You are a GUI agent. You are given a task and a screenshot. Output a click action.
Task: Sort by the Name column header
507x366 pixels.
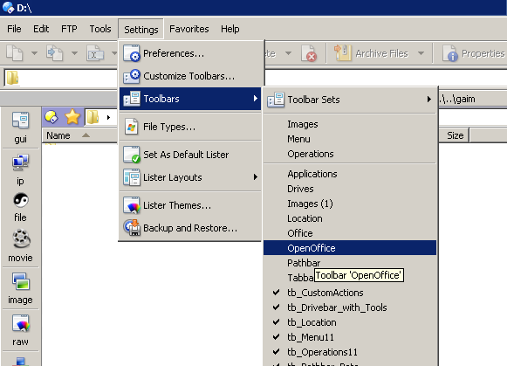[79, 135]
